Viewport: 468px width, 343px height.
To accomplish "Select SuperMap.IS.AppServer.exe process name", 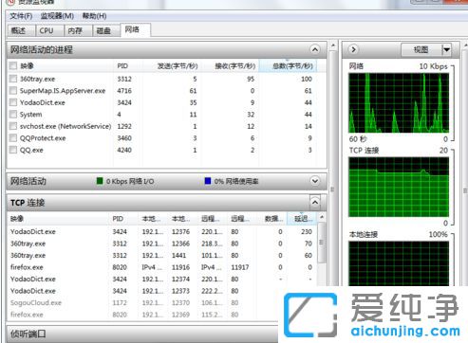I will coord(63,91).
